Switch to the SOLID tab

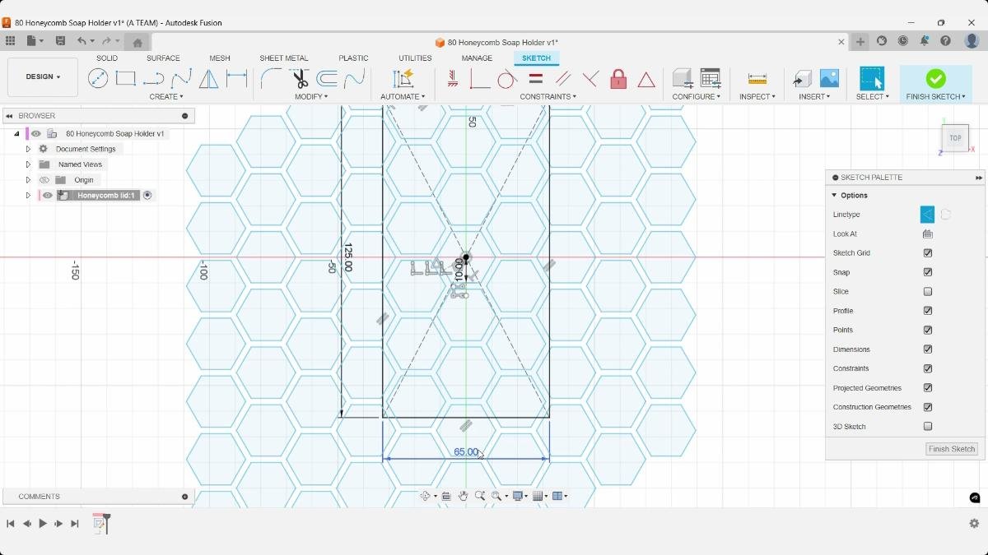[x=107, y=58]
